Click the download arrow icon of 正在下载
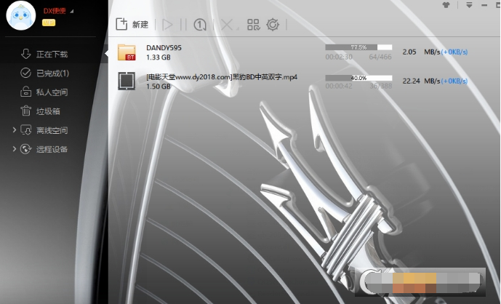The image size is (501, 304). [26, 54]
